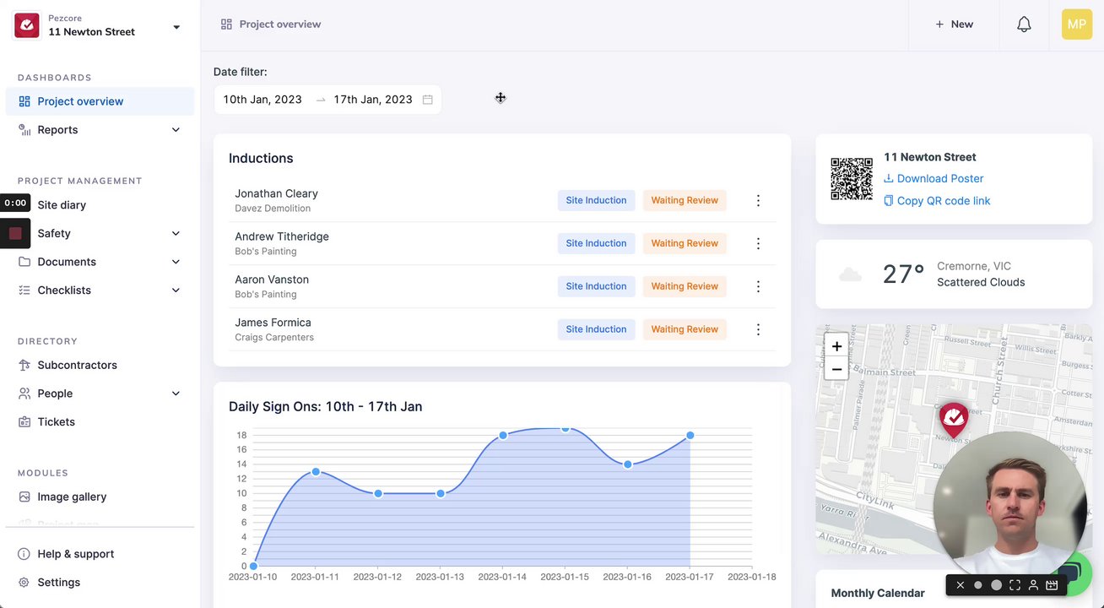Click the 2023-01-14 data point on chart
Screen dimensions: 1104x608
503,436
